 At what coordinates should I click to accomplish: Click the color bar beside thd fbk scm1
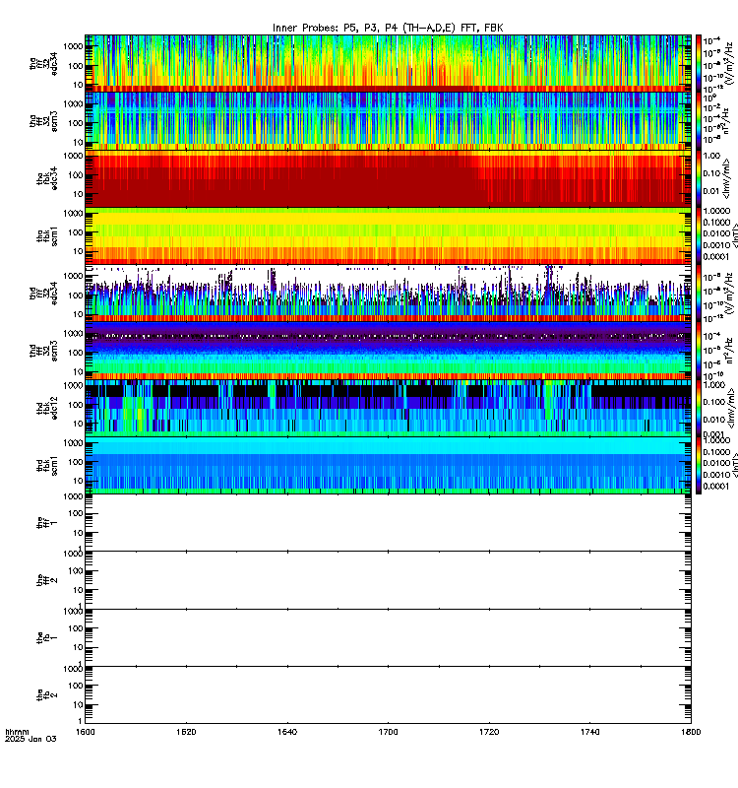[x=699, y=465]
